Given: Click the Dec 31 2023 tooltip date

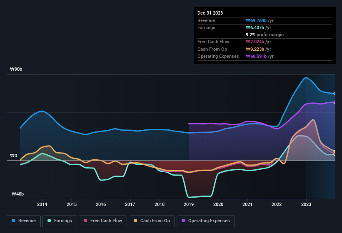Looking at the screenshot, I should pyautogui.click(x=210, y=13).
